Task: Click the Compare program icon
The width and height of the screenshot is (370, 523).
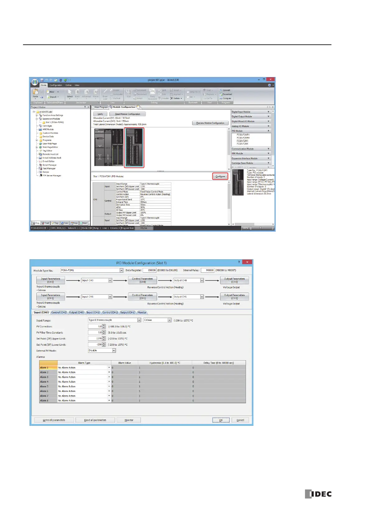Action: pyautogui.click(x=221, y=98)
